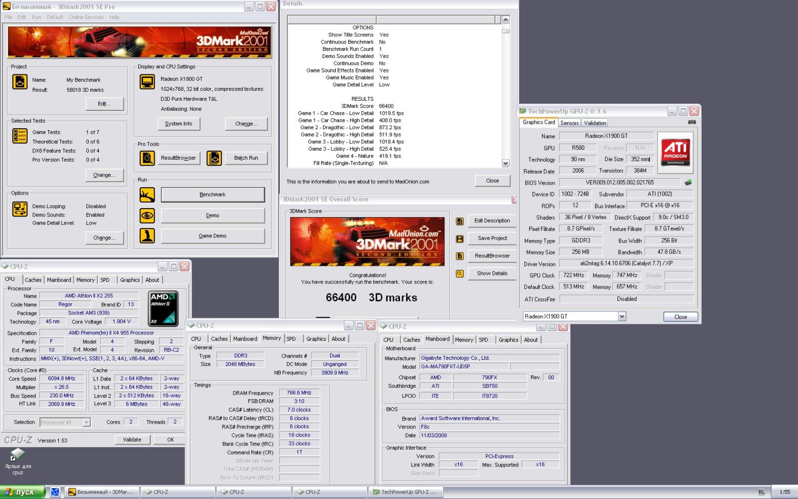
Task: Click the Selected Tests checklist icon
Action: (20, 136)
